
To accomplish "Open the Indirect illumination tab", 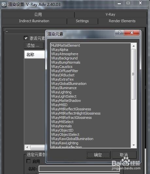I will [x=34, y=21].
